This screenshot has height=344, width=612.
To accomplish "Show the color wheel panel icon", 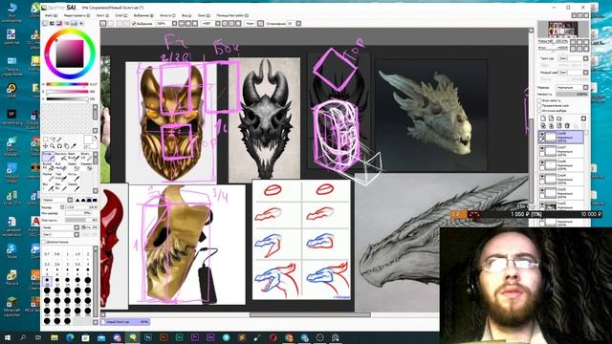I will tap(44, 23).
